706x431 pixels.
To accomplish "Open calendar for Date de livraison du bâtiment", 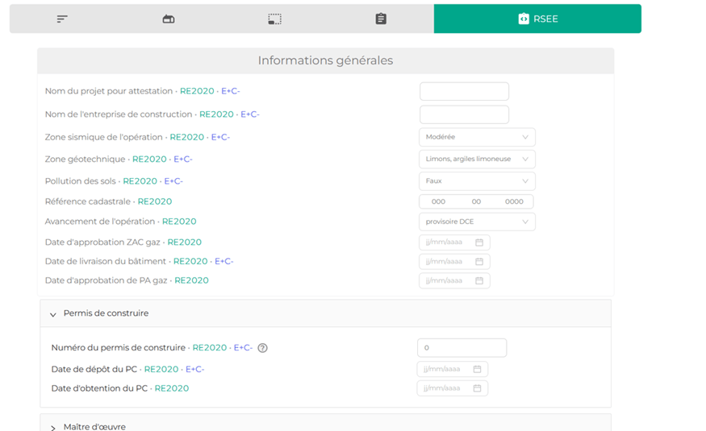I will 479,262.
